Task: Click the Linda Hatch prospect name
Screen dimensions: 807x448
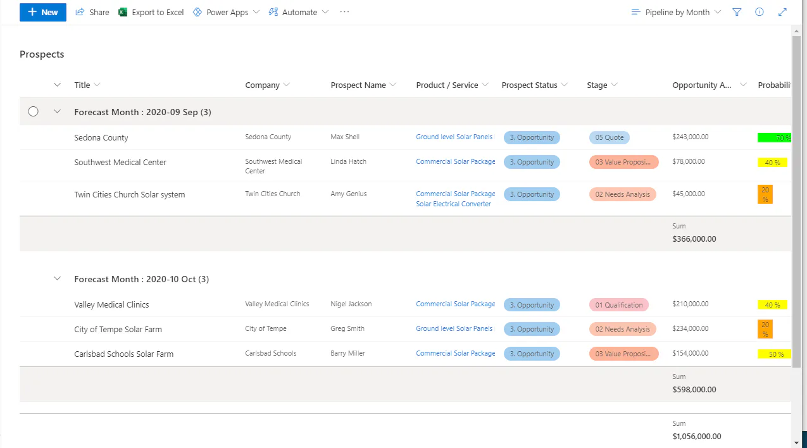Action: [348, 161]
